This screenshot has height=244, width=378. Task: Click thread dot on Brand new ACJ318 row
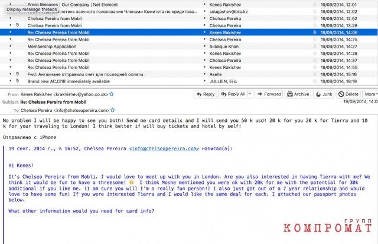click(11, 81)
